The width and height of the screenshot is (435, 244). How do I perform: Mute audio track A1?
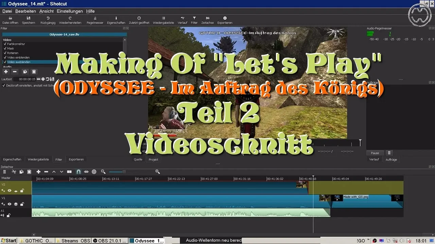tap(3, 215)
